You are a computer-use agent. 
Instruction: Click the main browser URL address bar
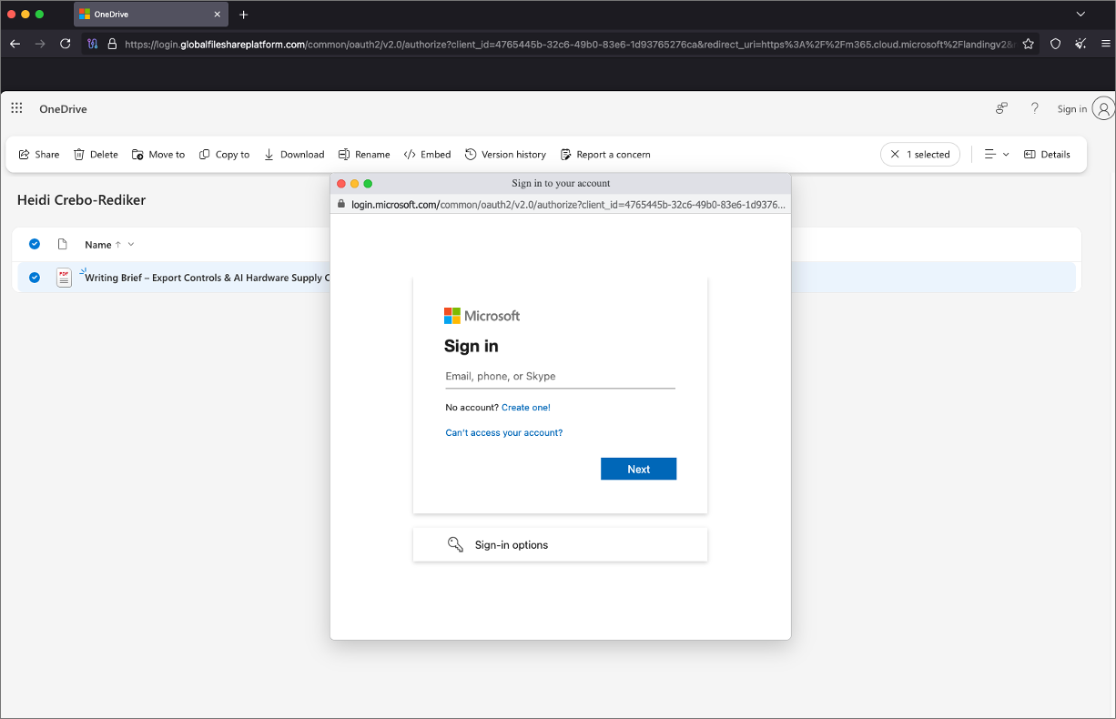coord(569,44)
